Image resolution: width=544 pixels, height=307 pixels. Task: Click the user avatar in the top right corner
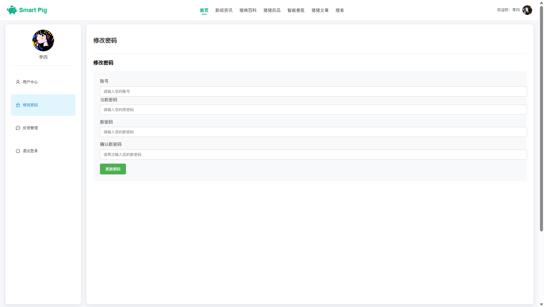527,10
